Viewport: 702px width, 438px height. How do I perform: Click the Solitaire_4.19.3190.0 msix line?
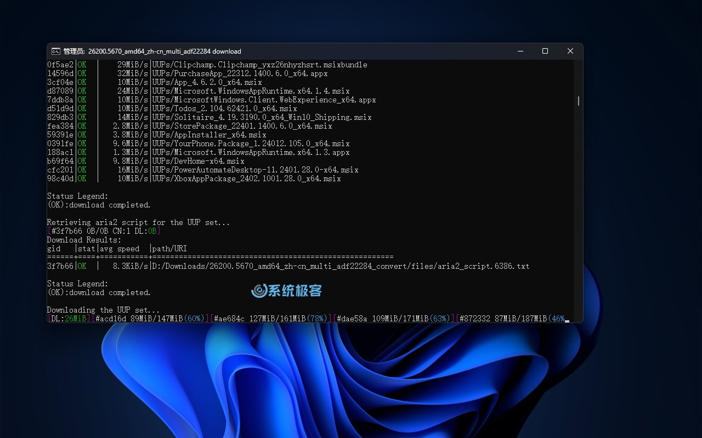pyautogui.click(x=262, y=117)
